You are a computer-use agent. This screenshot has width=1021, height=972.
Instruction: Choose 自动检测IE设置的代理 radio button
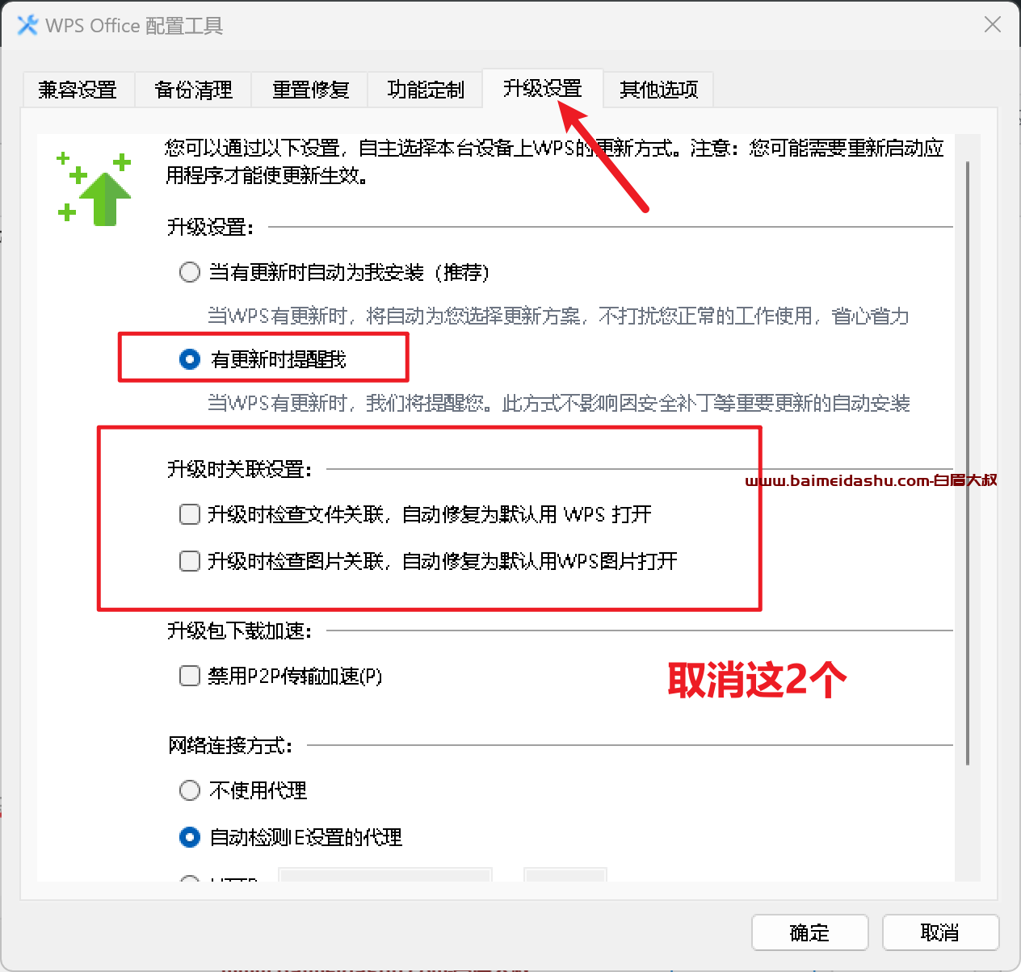(x=190, y=837)
